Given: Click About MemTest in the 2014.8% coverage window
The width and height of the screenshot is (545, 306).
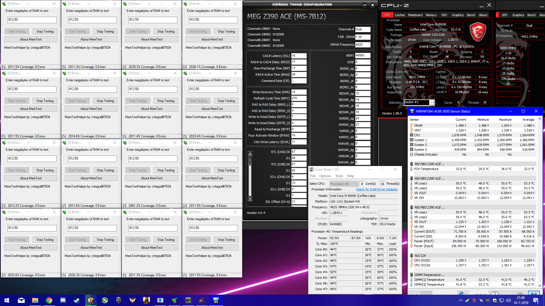Looking at the screenshot, I should (x=91, y=109).
